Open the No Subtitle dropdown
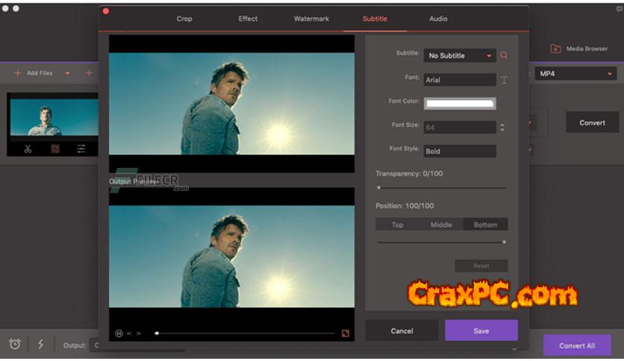The height and width of the screenshot is (361, 624). pyautogui.click(x=460, y=56)
